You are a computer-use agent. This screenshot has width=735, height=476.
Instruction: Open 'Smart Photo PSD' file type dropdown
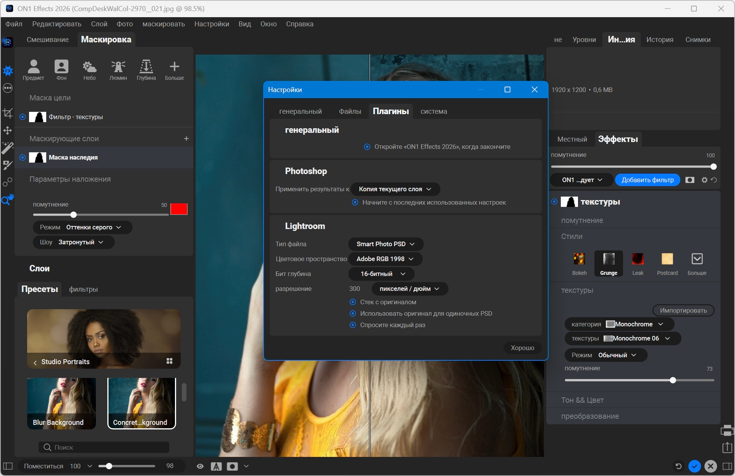(x=386, y=244)
